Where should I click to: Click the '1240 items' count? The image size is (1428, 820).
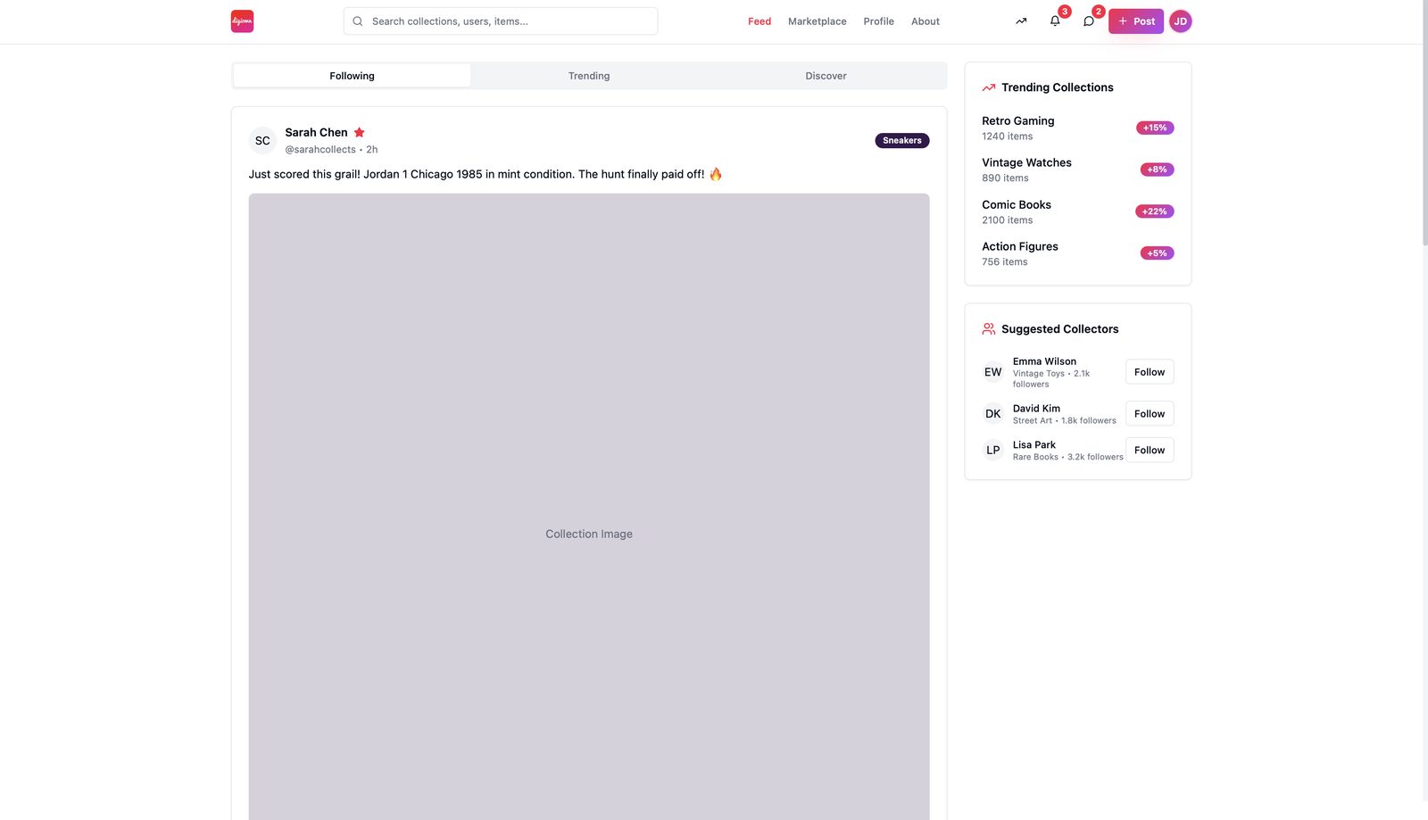[x=1008, y=137]
